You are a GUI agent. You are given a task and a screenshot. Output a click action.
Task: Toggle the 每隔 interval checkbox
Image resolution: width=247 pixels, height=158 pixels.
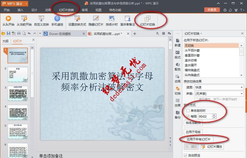coord(188,116)
